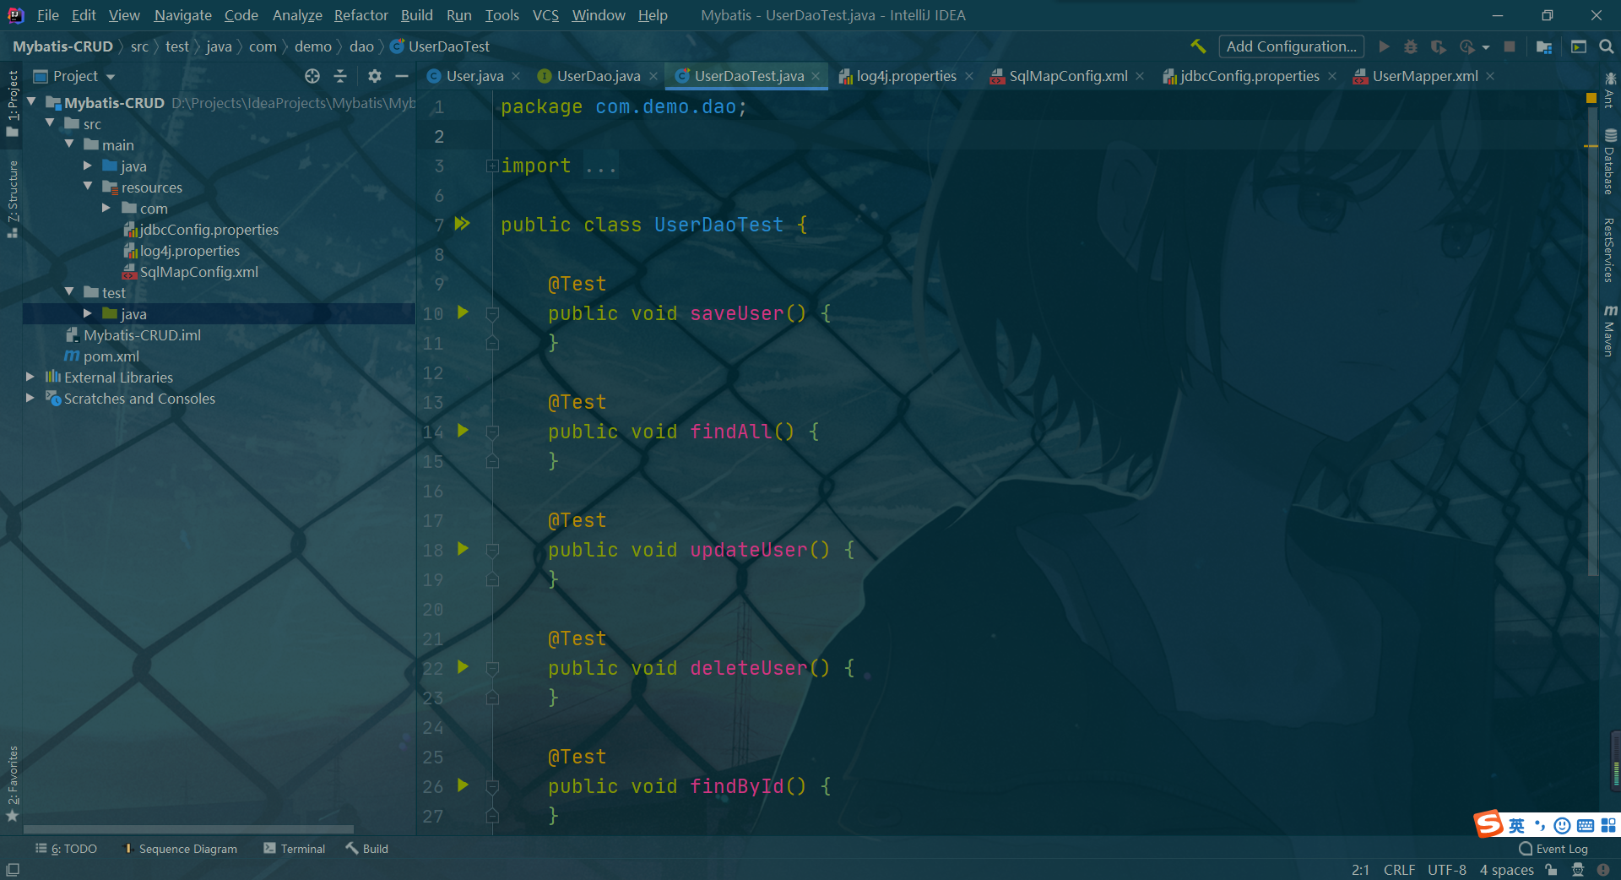Viewport: 1621px width, 880px height.
Task: Run the UserDaoTest class gutter icon
Action: [x=462, y=224]
